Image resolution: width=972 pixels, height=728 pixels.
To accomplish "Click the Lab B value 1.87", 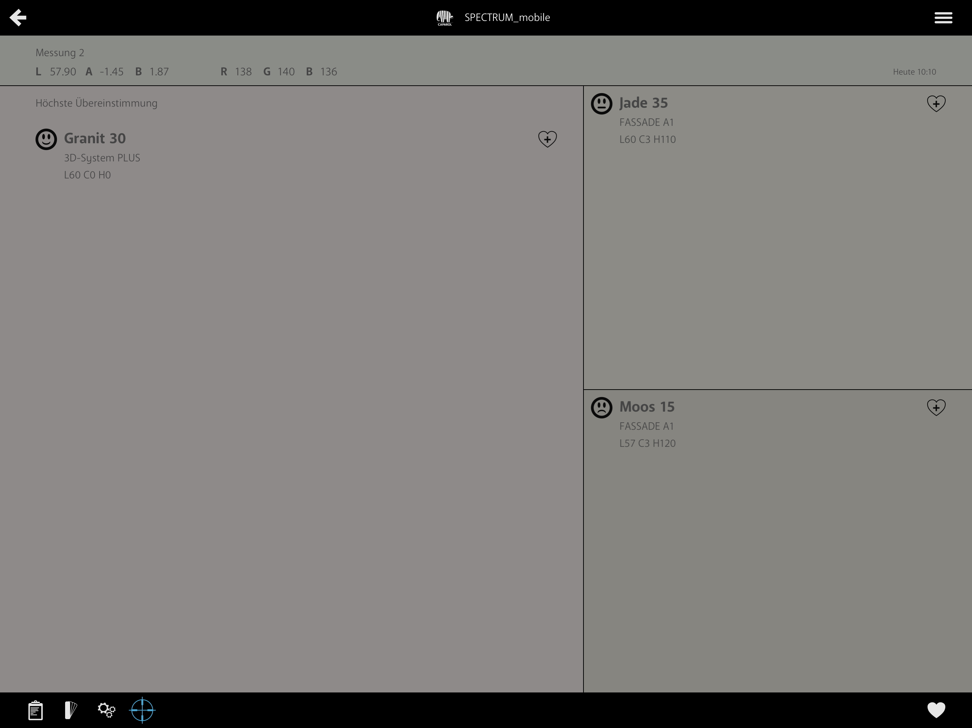I will 159,71.
